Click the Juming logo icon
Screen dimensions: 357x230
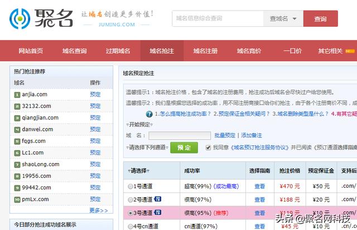[x=20, y=19]
